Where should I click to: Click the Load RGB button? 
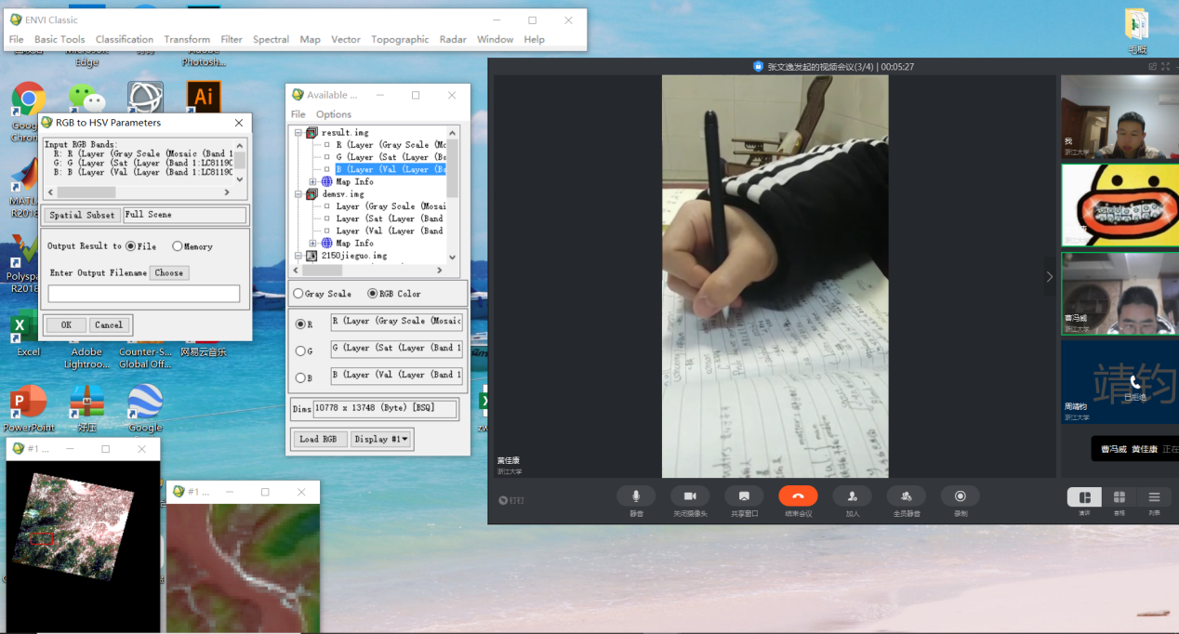318,439
